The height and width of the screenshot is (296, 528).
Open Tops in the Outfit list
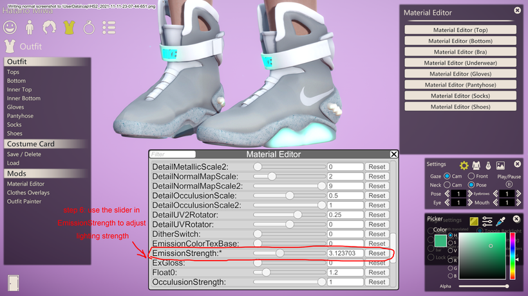pyautogui.click(x=13, y=72)
